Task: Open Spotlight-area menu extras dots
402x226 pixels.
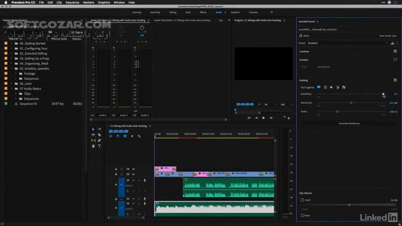Action: click(x=383, y=2)
